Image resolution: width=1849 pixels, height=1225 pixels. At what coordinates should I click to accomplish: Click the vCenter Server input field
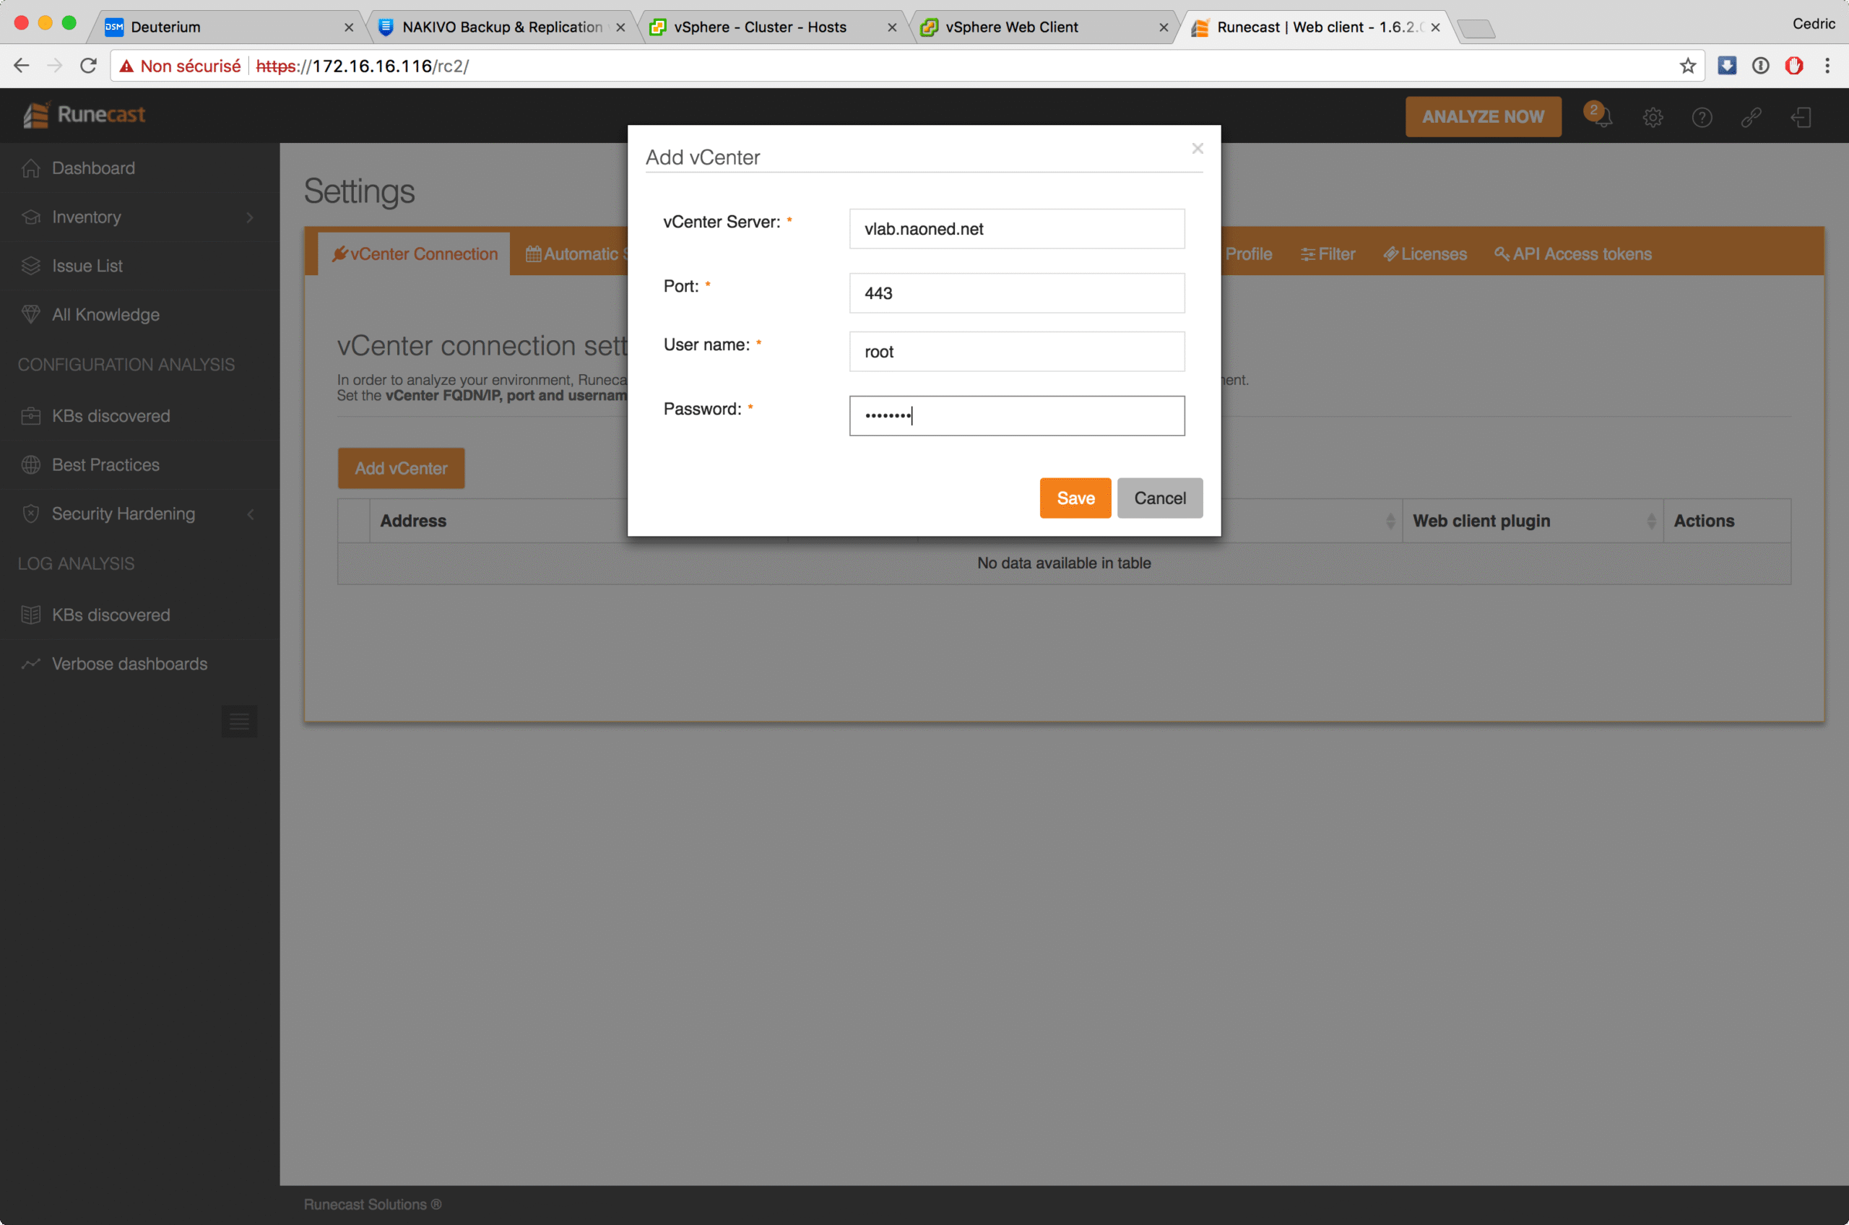click(x=1016, y=229)
